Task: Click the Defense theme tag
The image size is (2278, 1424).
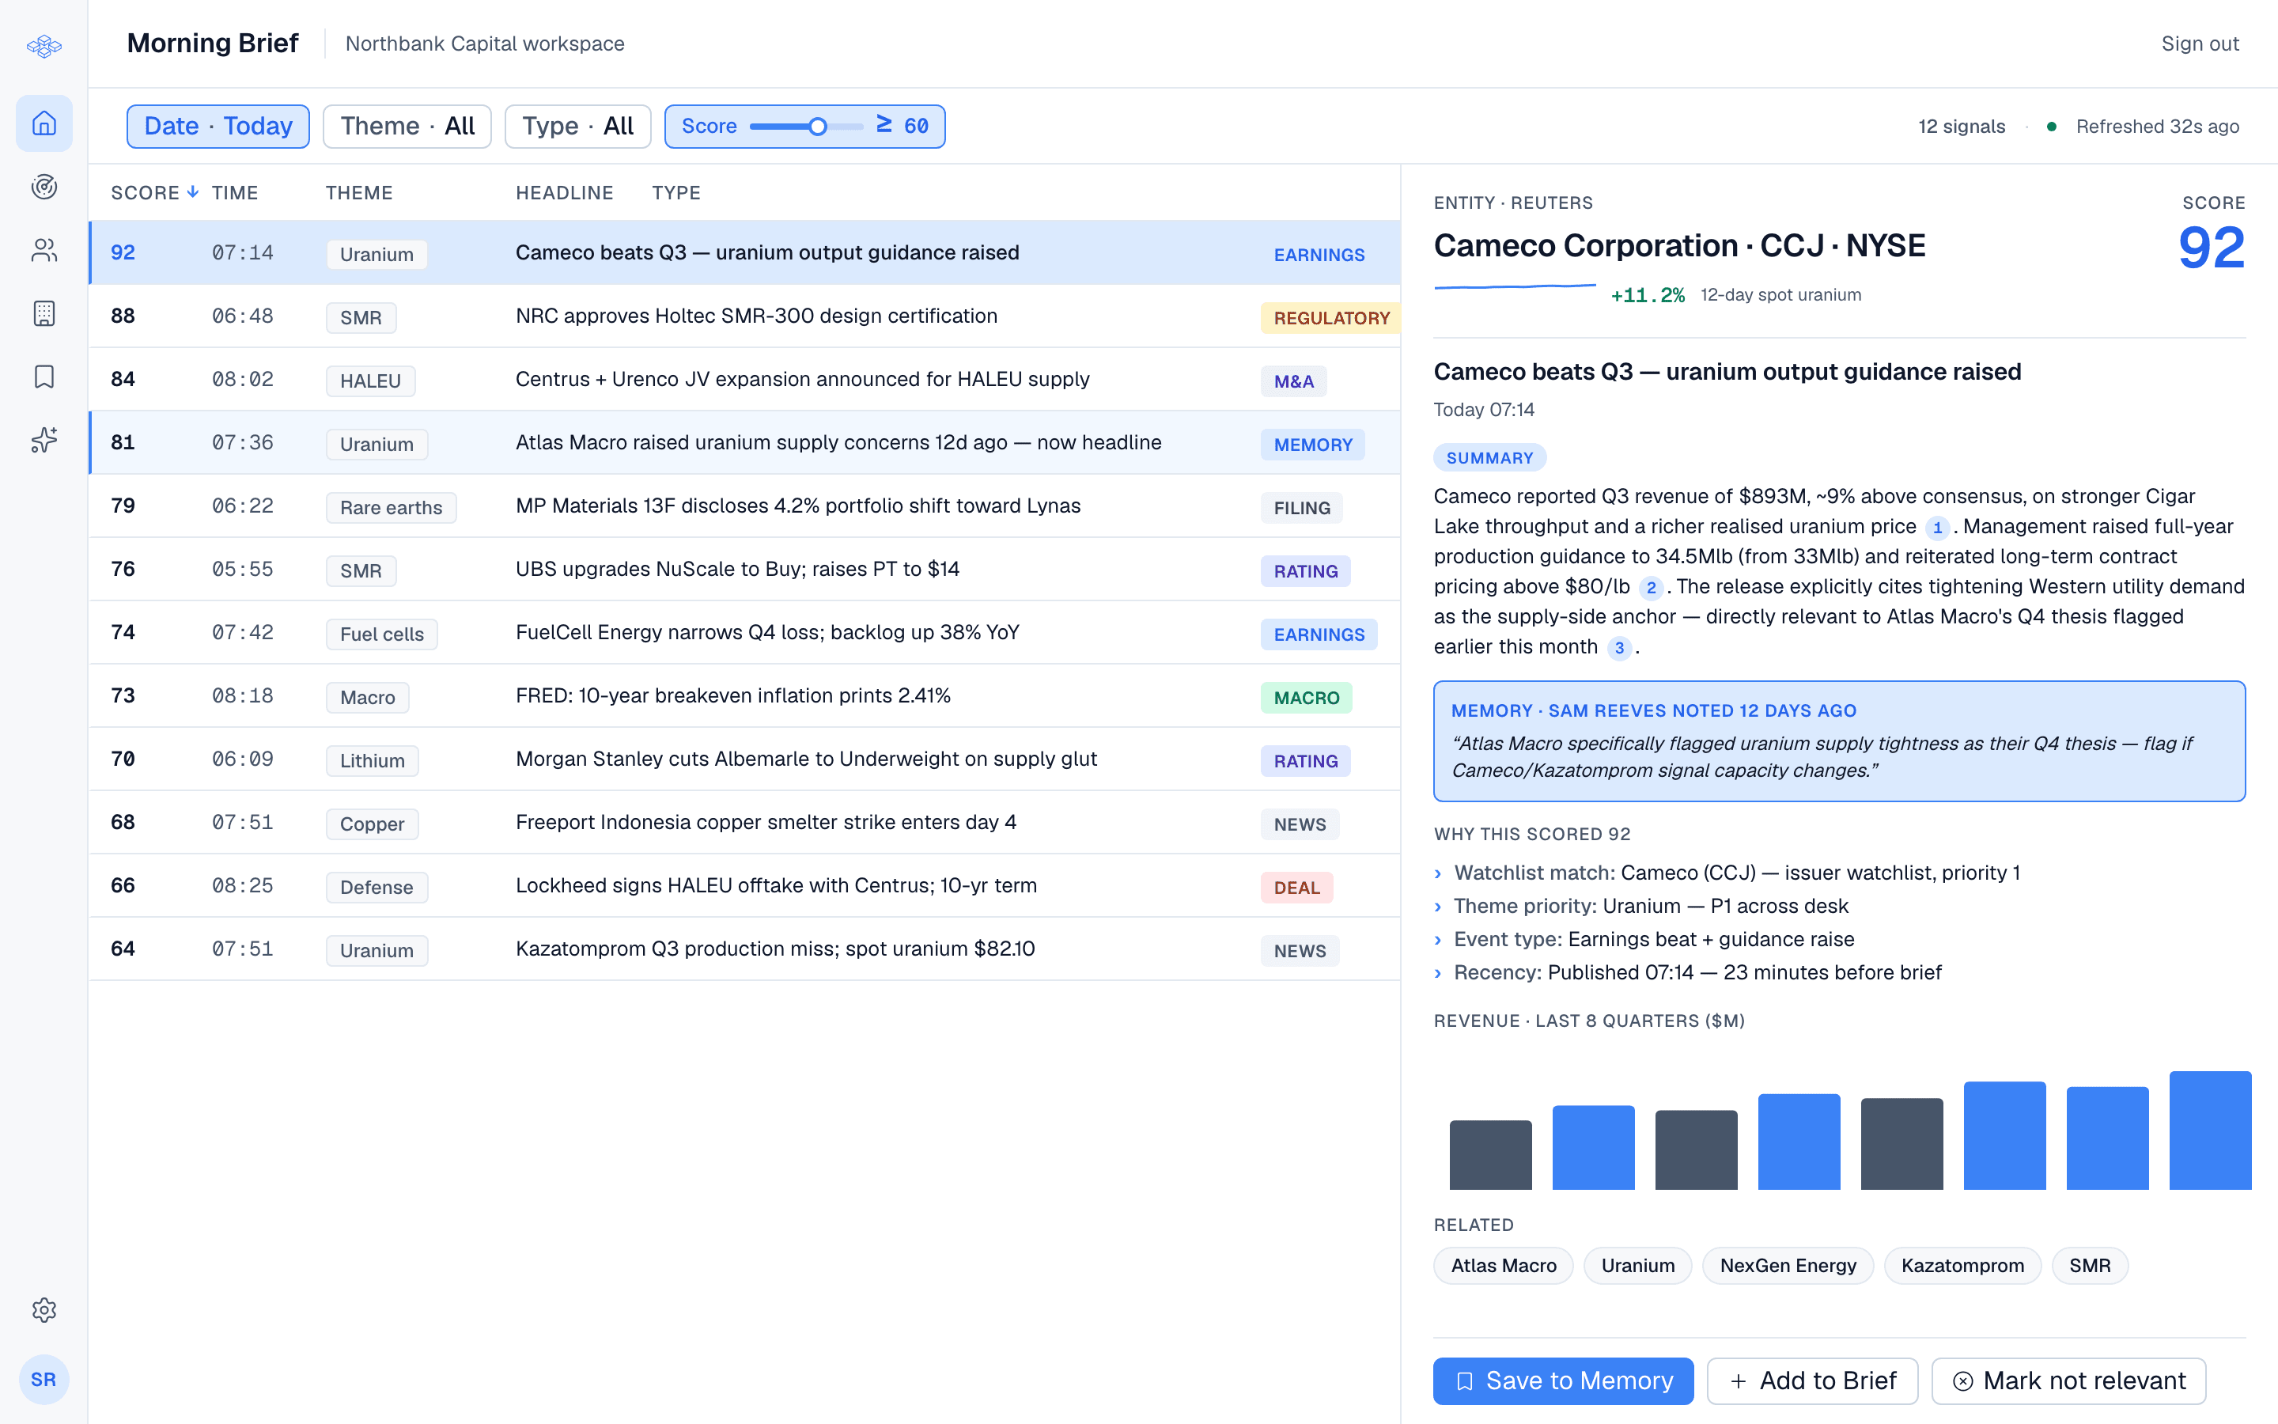Action: [x=377, y=887]
